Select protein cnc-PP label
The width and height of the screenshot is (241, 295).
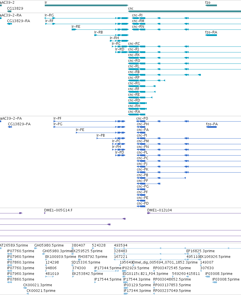(142, 181)
